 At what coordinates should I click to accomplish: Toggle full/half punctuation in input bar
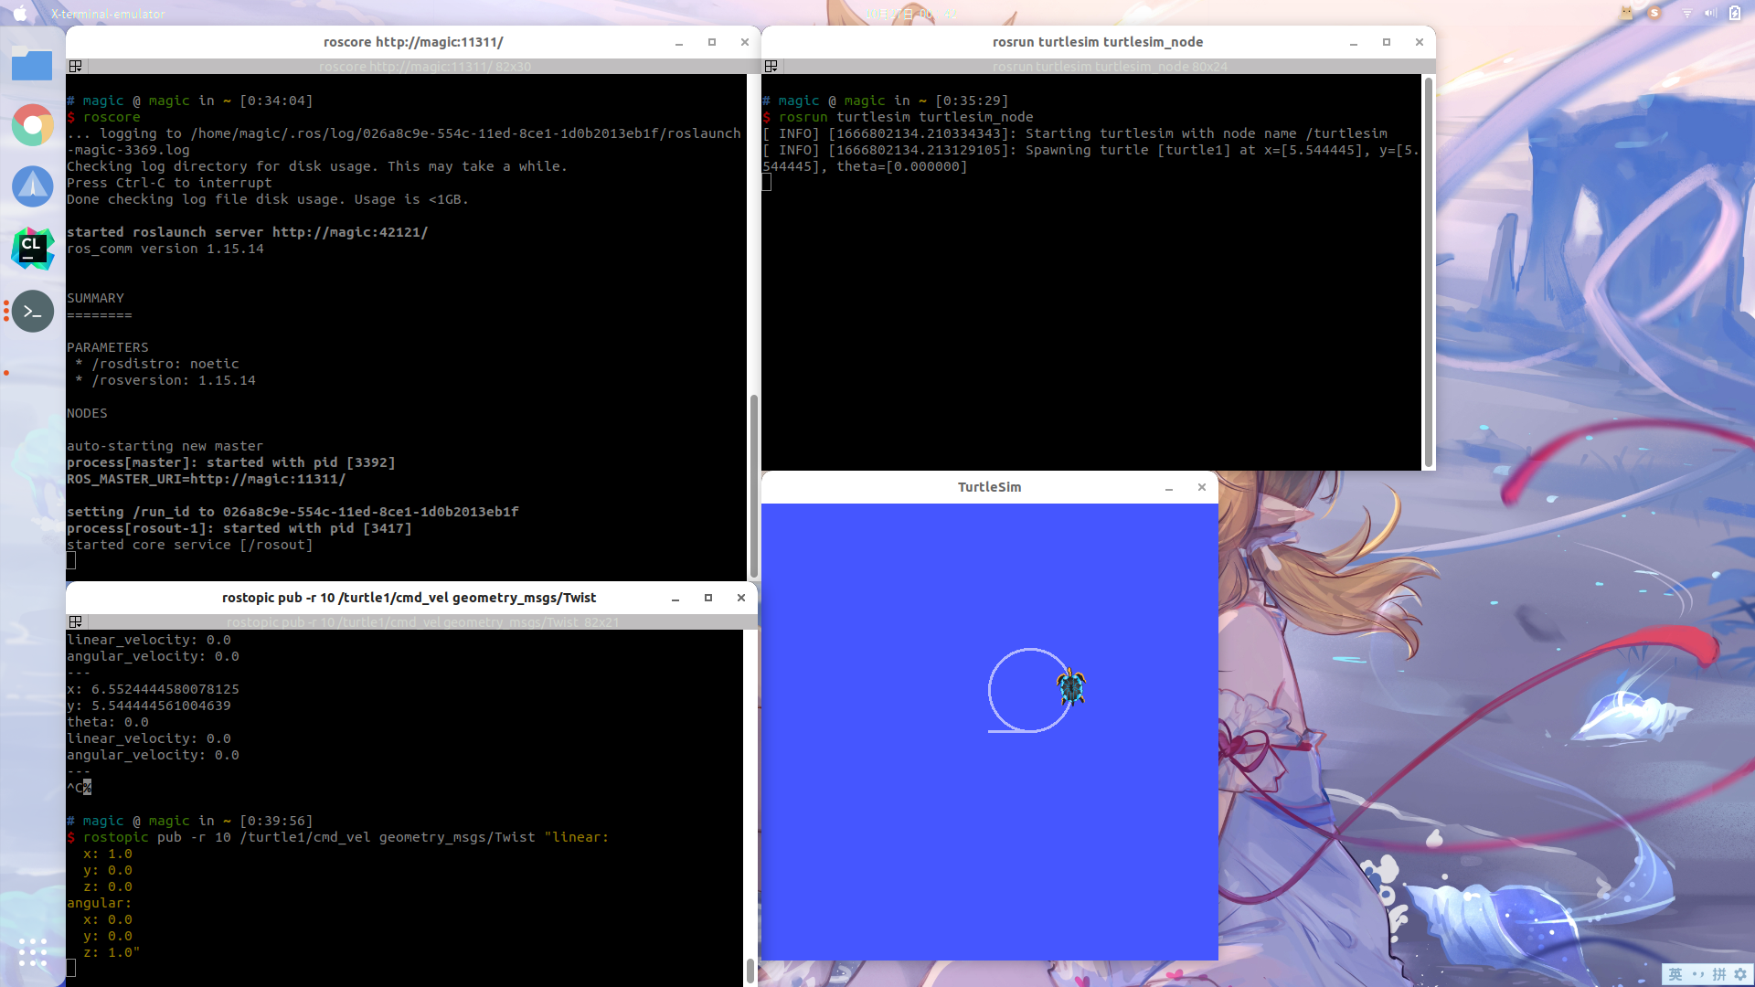pos(1697,974)
